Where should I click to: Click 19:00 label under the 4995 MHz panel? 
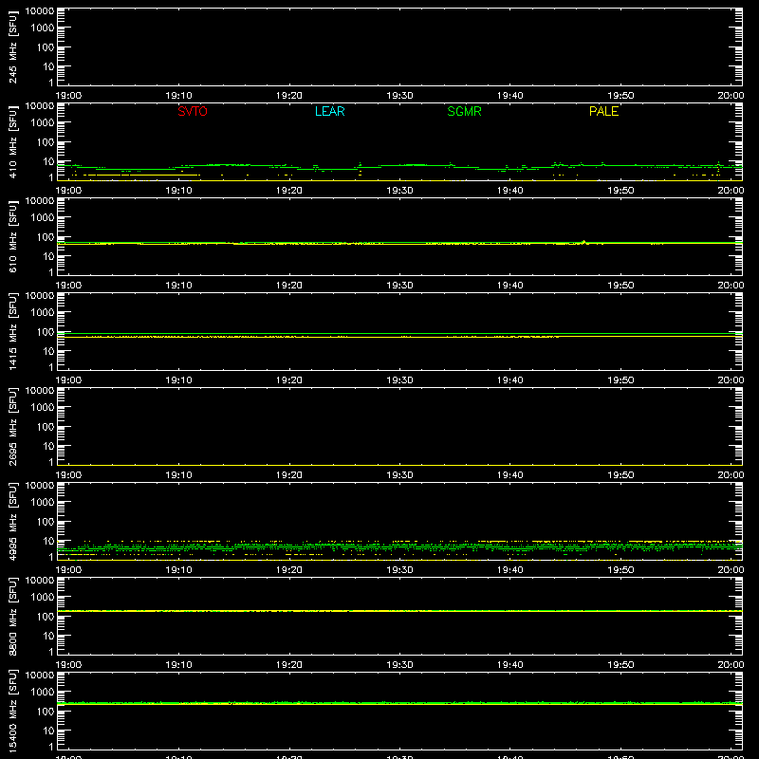(68, 570)
